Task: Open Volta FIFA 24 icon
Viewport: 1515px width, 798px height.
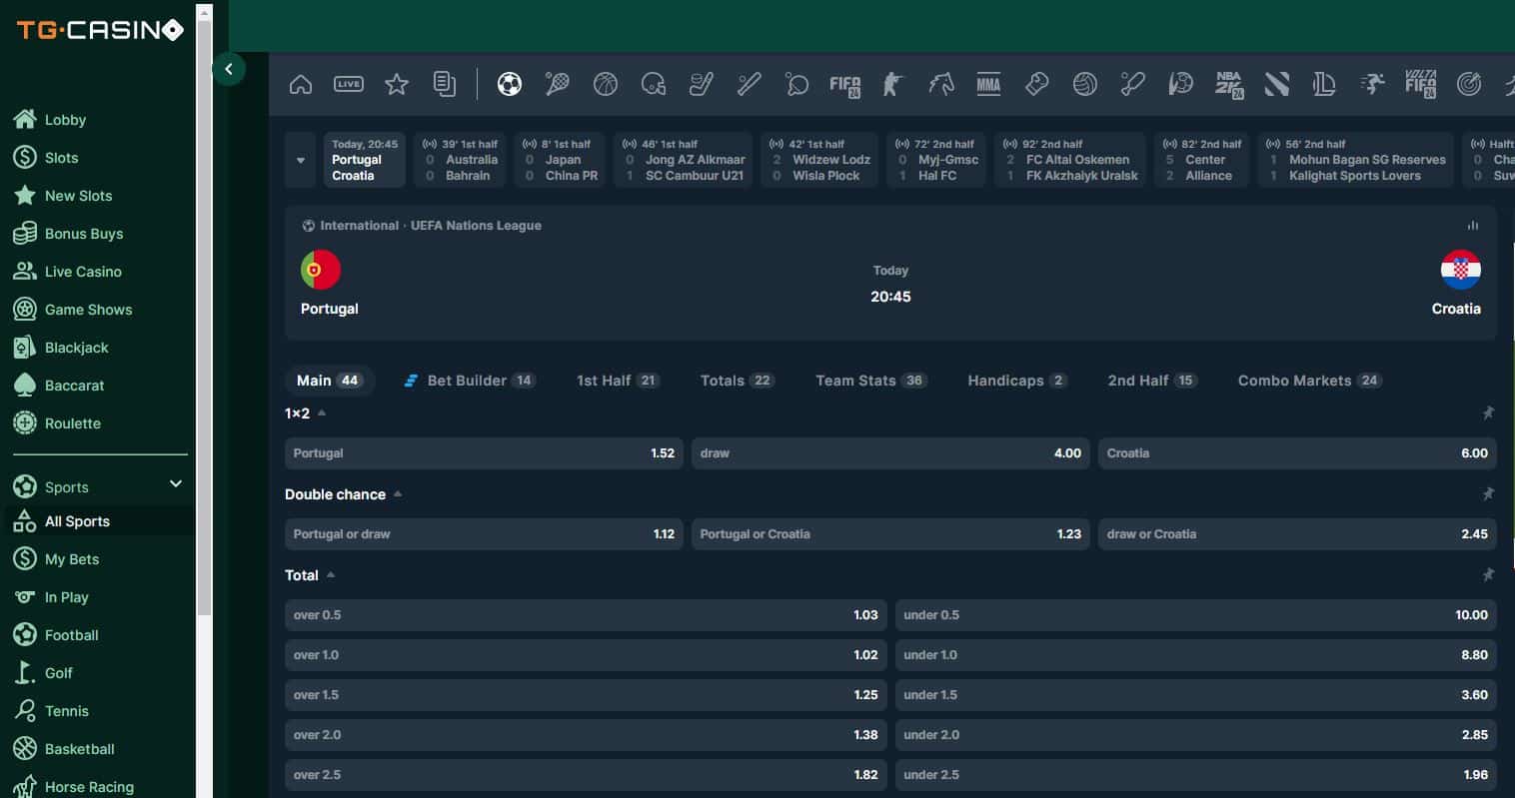Action: click(1420, 85)
